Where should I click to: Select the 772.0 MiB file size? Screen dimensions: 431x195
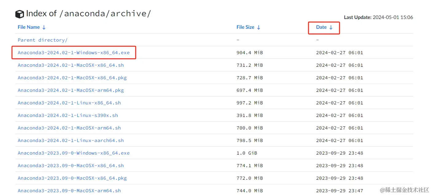point(250,178)
